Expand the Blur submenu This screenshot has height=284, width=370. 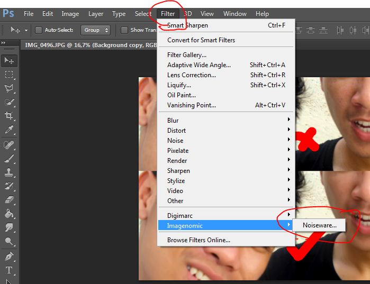227,120
